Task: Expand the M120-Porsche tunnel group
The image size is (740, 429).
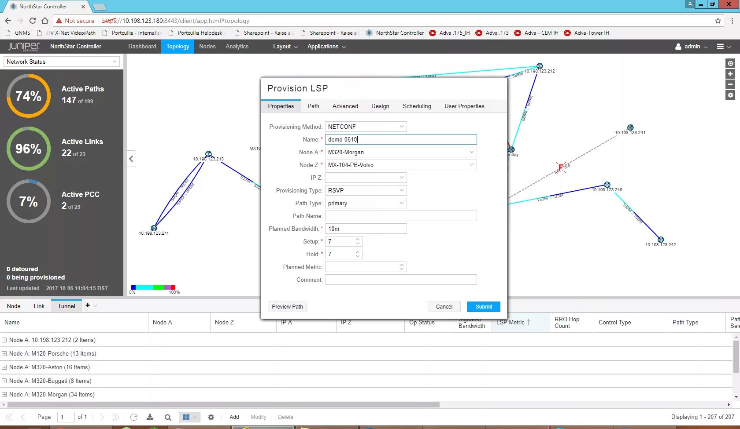Action: (x=4, y=354)
